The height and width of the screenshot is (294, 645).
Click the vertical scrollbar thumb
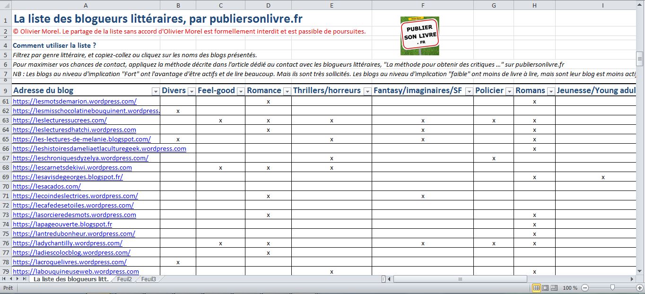coord(640,59)
